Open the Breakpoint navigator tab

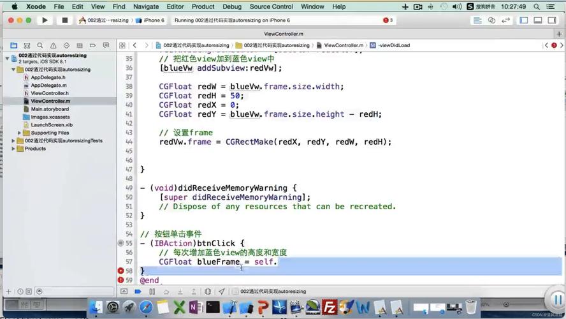point(93,45)
